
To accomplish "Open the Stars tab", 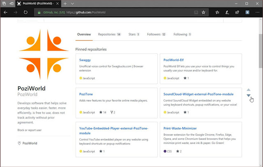I will [134, 34].
